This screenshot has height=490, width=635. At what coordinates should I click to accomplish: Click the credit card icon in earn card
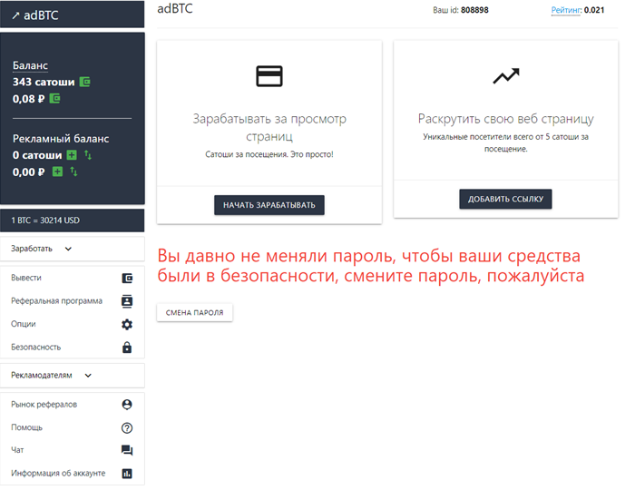[x=269, y=76]
